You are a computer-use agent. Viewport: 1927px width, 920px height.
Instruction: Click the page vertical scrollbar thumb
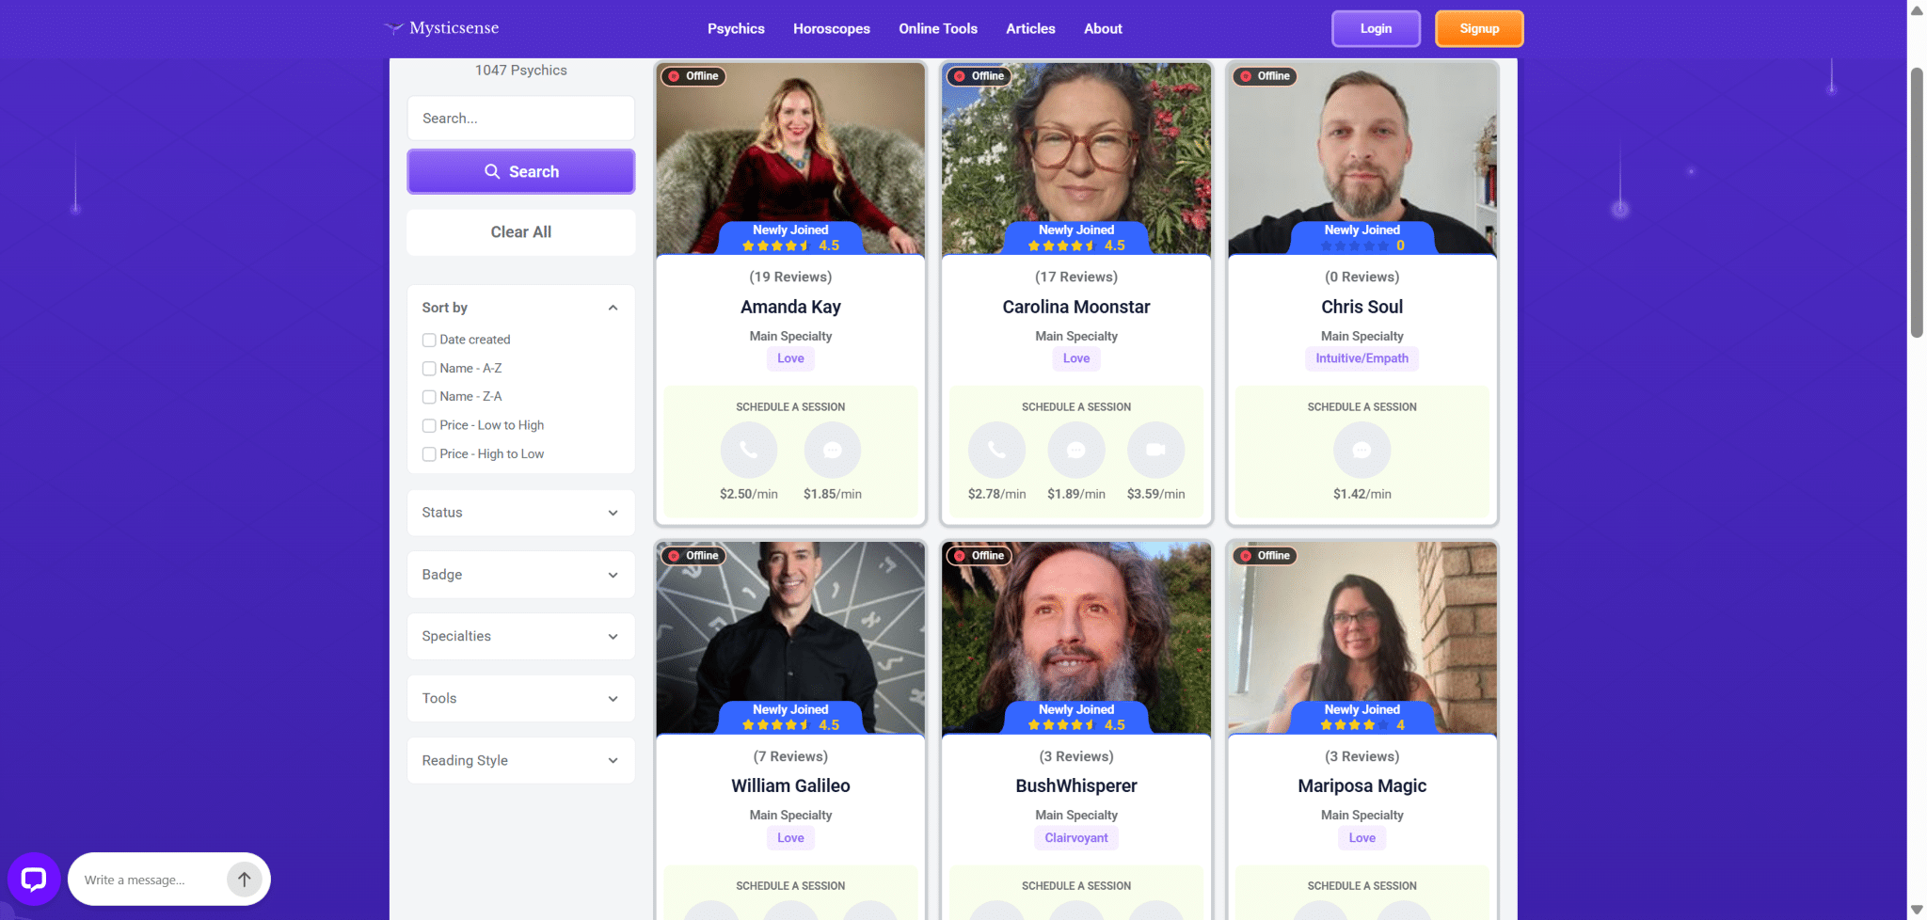1917,202
